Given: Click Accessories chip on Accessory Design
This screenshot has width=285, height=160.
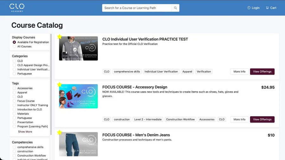Looking at the screenshot, I should (207, 119).
